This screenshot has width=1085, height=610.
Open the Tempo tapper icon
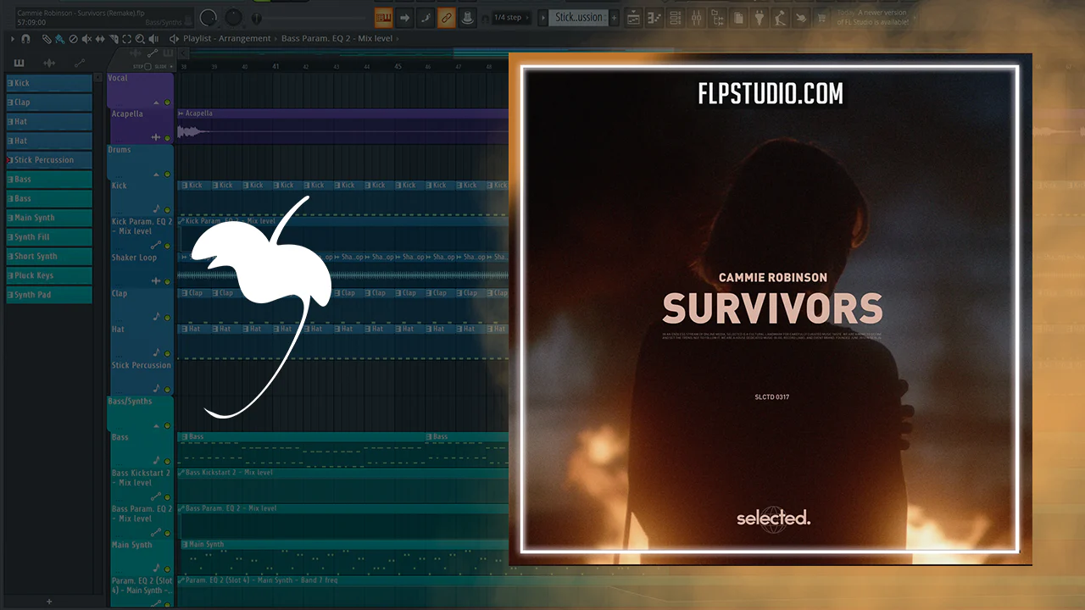pos(779,17)
